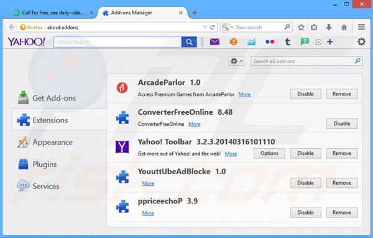
Task: Disable the ppriceechoP extension
Action: pos(305,213)
